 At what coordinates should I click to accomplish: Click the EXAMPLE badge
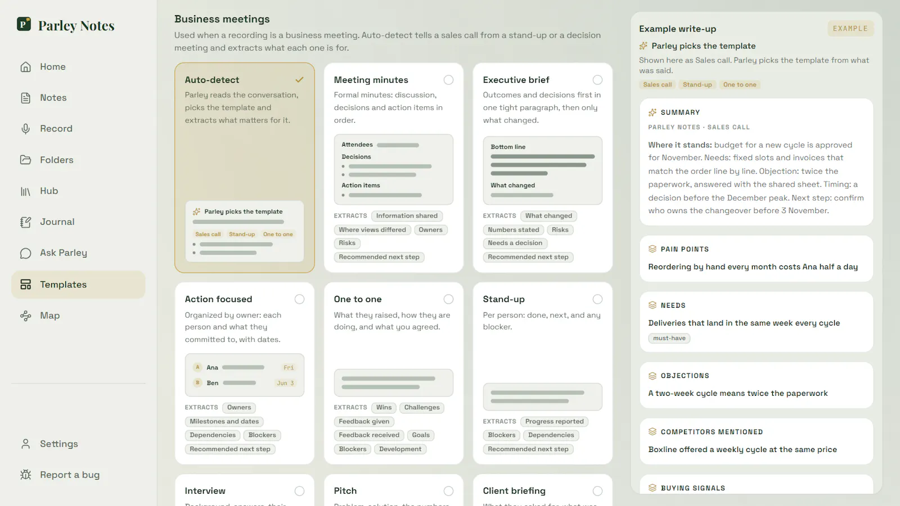coord(850,29)
